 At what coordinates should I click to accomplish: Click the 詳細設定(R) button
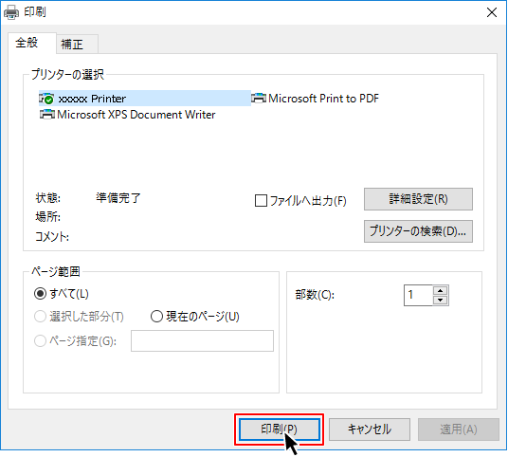[418, 199]
